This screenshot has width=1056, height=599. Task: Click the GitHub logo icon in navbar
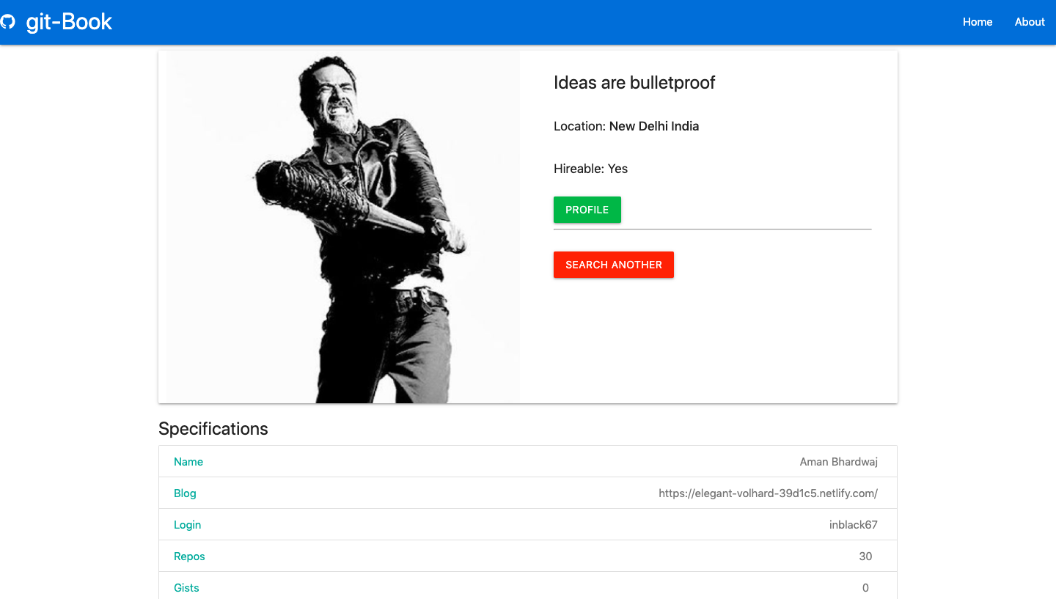coord(7,22)
